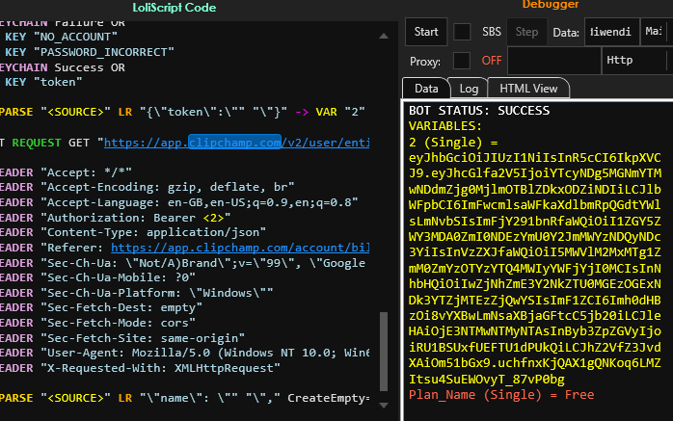Click the "Accept-Language: en-GB" header line

click(x=179, y=202)
